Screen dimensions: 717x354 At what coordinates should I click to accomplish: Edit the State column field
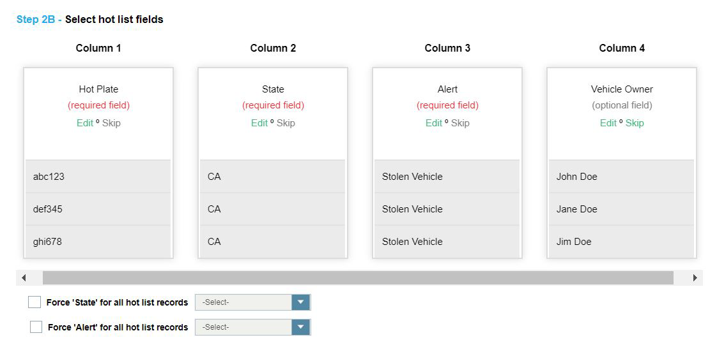[x=259, y=123]
